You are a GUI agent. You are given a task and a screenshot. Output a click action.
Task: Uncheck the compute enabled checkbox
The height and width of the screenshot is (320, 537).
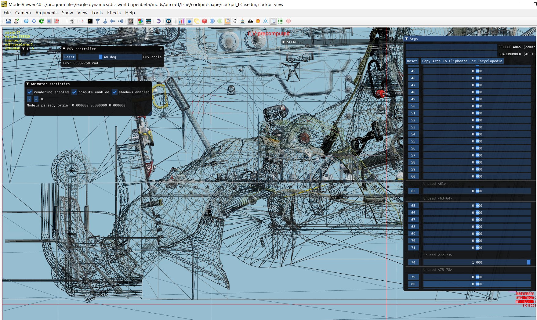pos(74,92)
